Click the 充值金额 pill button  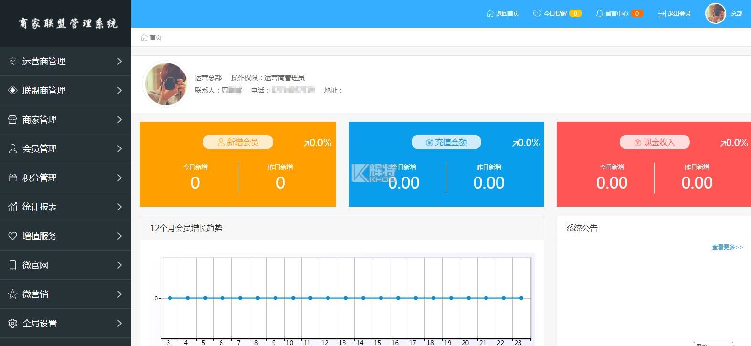pyautogui.click(x=446, y=142)
